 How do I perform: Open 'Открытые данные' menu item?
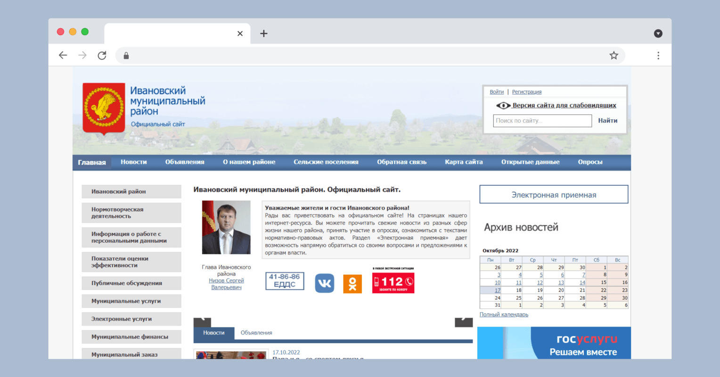coord(531,162)
